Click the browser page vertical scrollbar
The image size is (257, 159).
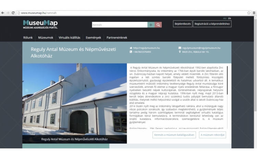point(255,65)
